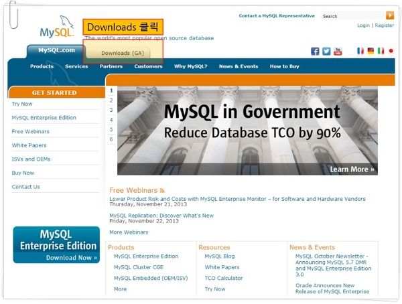Show banner slide 3
Viewport: 402px width, 304px height.
pyautogui.click(x=111, y=110)
